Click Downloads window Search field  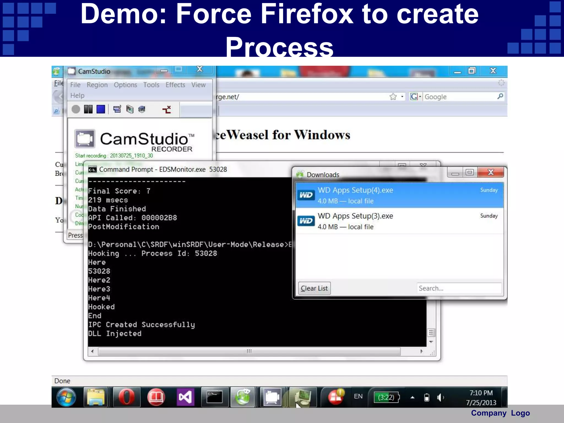pos(459,288)
